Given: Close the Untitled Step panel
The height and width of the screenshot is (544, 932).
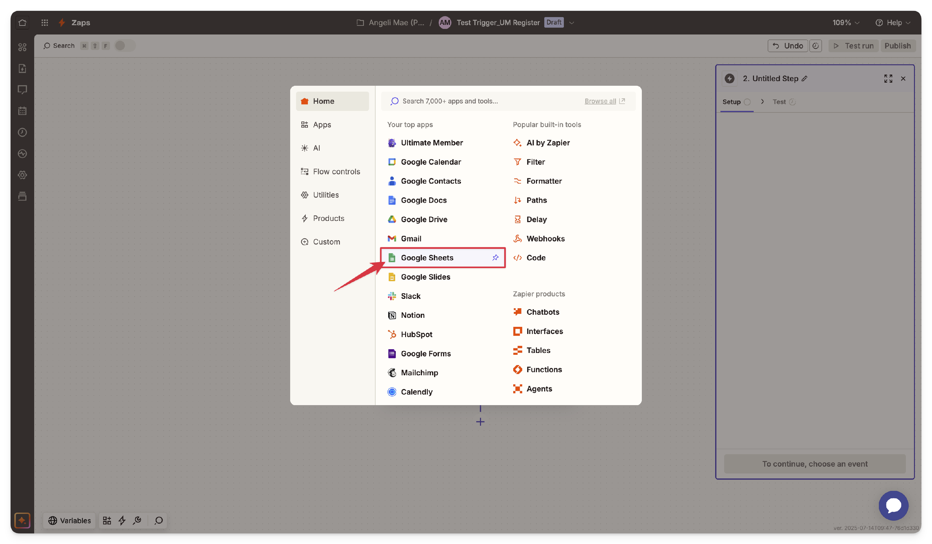Looking at the screenshot, I should [x=903, y=78].
